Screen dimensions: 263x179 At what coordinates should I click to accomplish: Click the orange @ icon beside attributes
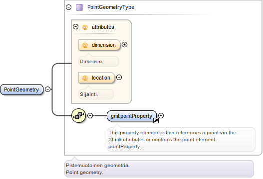coord(85,27)
